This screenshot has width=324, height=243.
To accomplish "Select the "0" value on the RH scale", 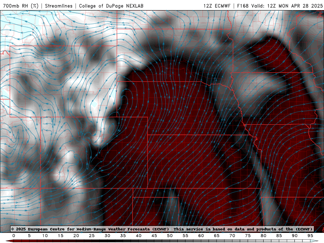I will (14, 236).
